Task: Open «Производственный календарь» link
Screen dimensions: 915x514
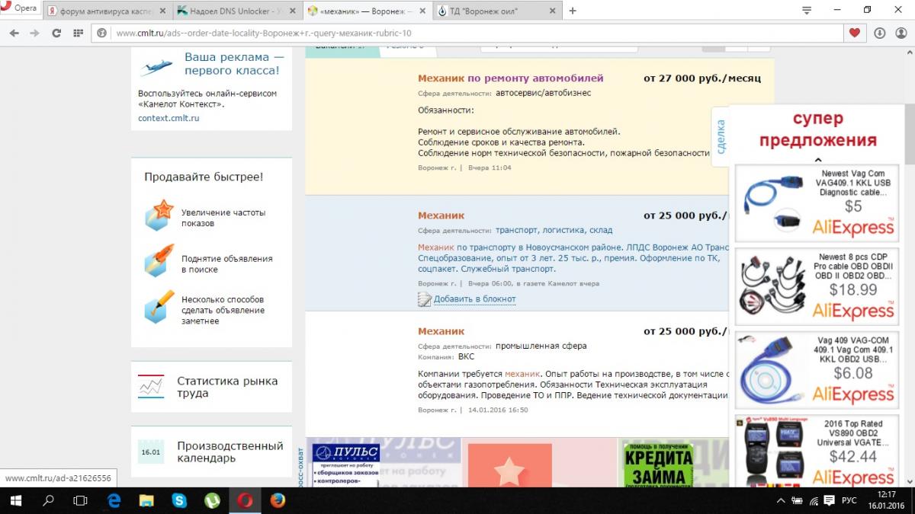Action: click(x=230, y=452)
